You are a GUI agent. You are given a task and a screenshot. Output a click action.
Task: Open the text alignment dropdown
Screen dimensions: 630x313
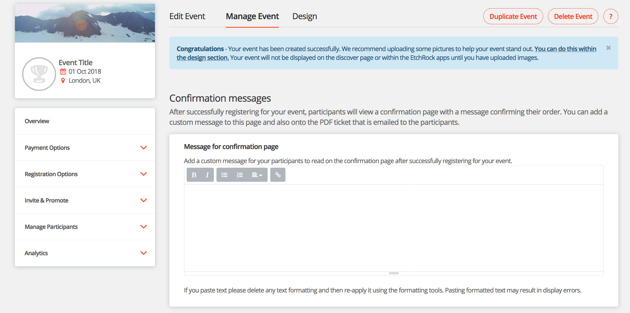coord(257,175)
